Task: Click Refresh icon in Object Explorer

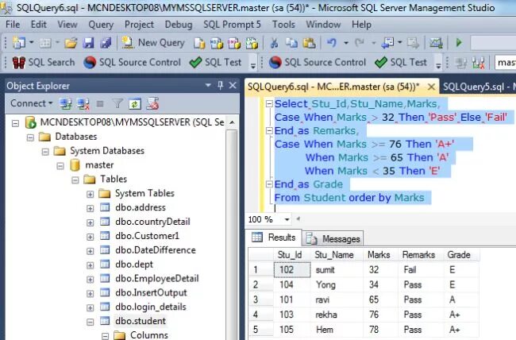Action: point(135,104)
